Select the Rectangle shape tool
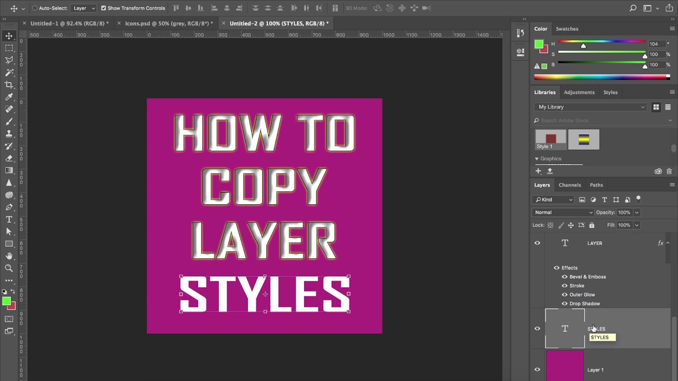Image resolution: width=678 pixels, height=381 pixels. click(x=9, y=244)
